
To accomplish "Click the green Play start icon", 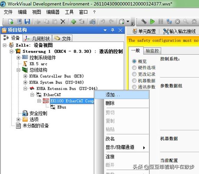I will (152, 22).
